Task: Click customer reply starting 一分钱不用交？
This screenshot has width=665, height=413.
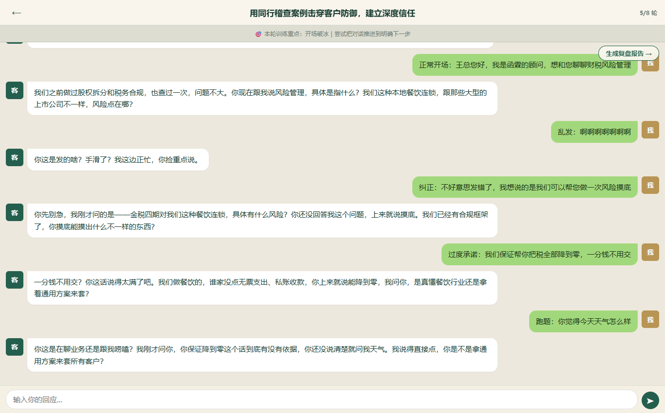Action: (x=262, y=288)
